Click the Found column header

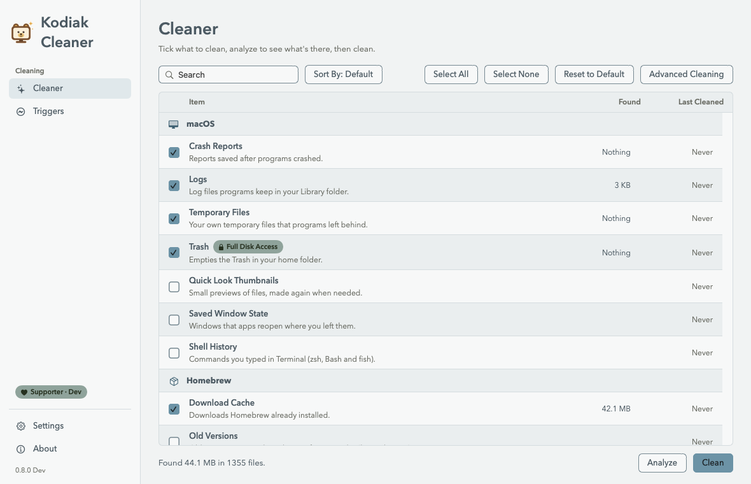coord(629,102)
